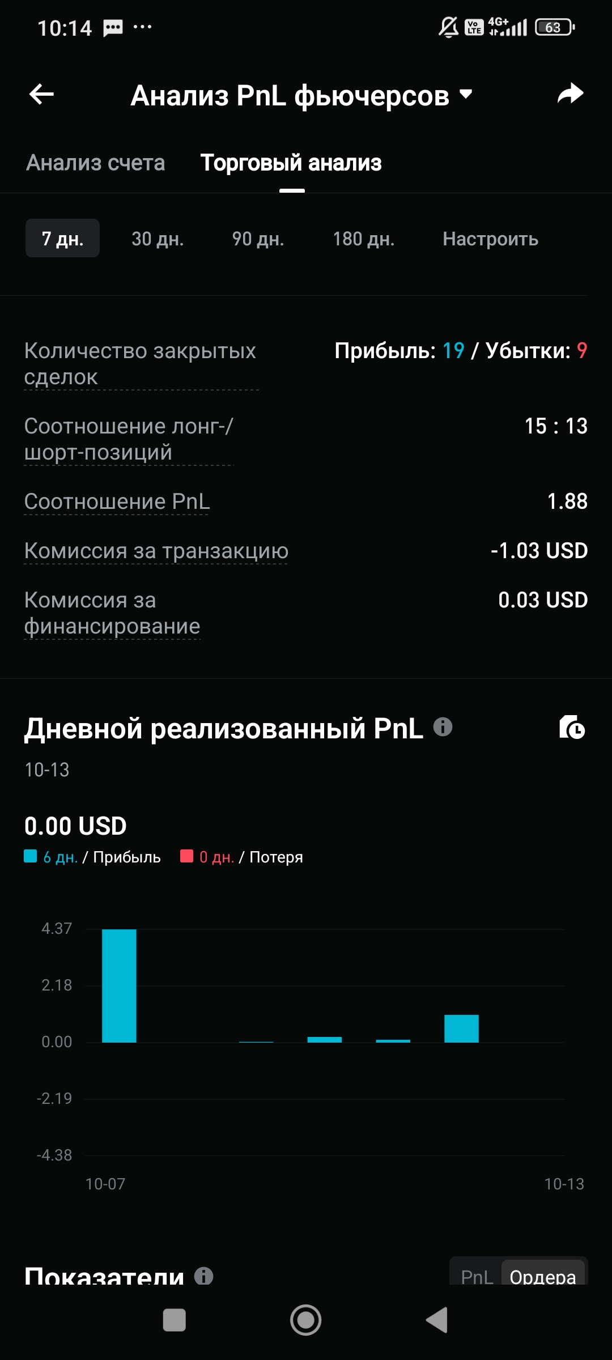Tap the Соотношение PnL label
Image resolution: width=612 pixels, height=1360 pixels.
pyautogui.click(x=117, y=501)
